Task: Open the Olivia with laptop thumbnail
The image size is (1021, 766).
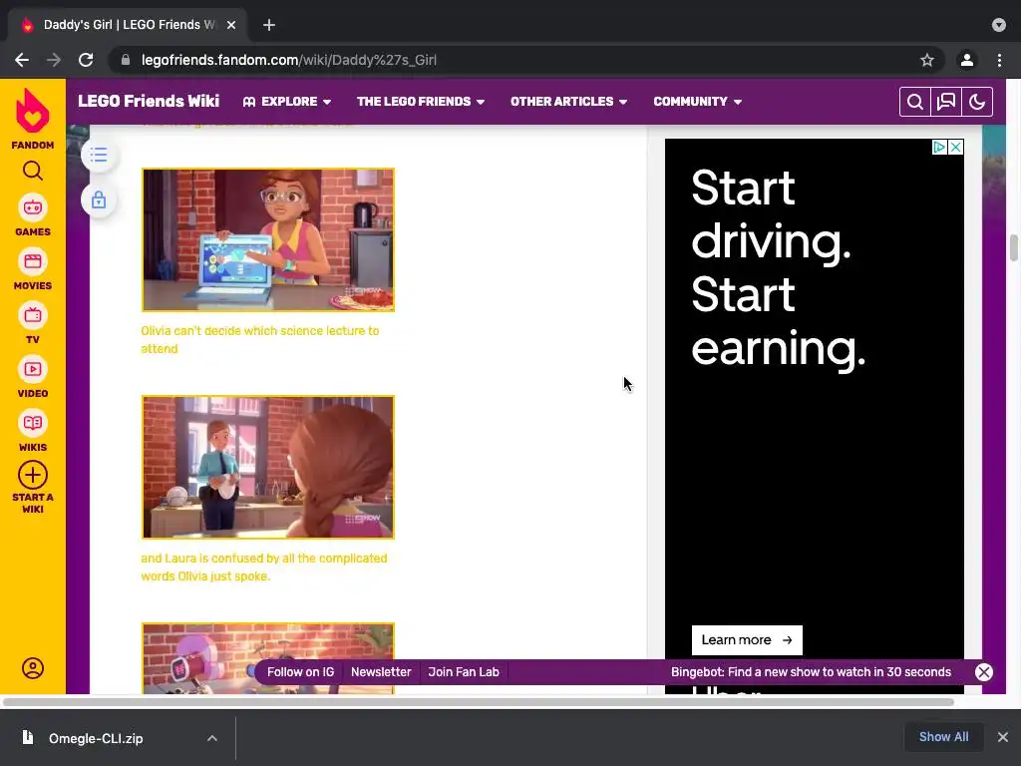Action: [268, 239]
